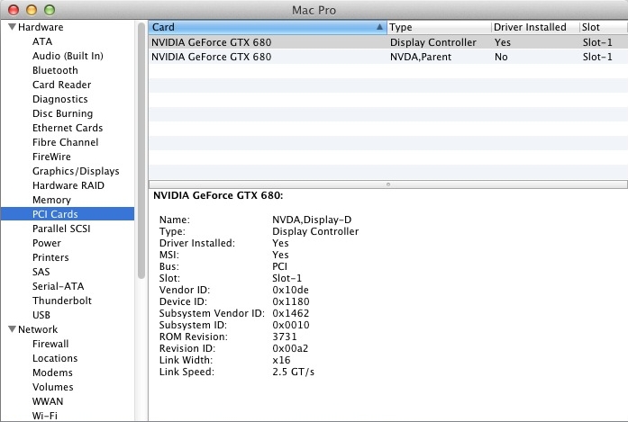Click the ROM Revision value 3731
The image size is (628, 422).
click(285, 337)
